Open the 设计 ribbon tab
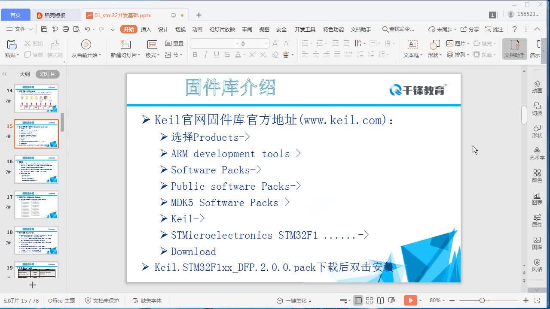Viewport: 550px width, 309px height. tap(163, 29)
